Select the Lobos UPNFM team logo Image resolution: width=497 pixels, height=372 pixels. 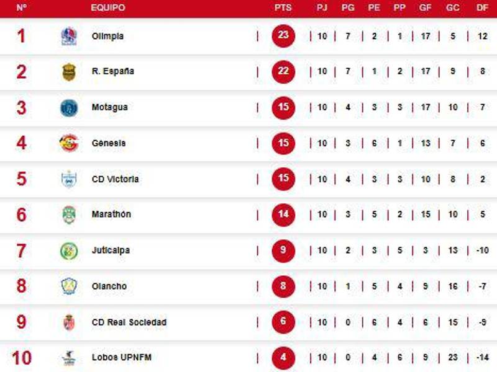click(69, 358)
